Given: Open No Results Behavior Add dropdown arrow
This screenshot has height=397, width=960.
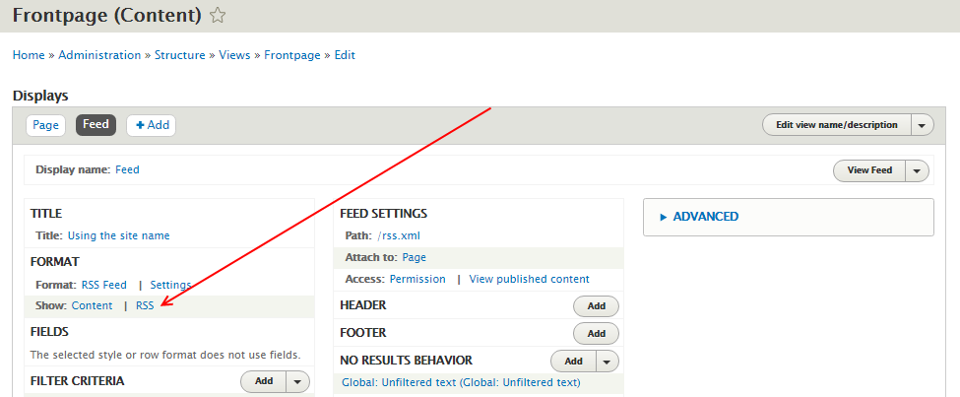Looking at the screenshot, I should 607,362.
